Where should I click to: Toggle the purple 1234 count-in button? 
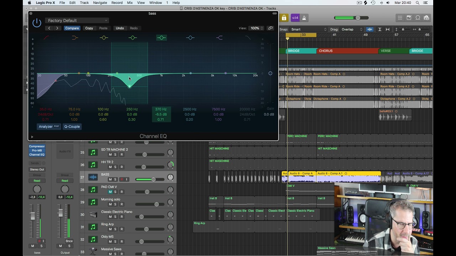(295, 18)
